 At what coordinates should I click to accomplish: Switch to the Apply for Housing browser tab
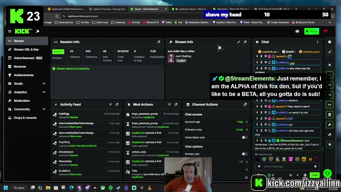(x=107, y=9)
